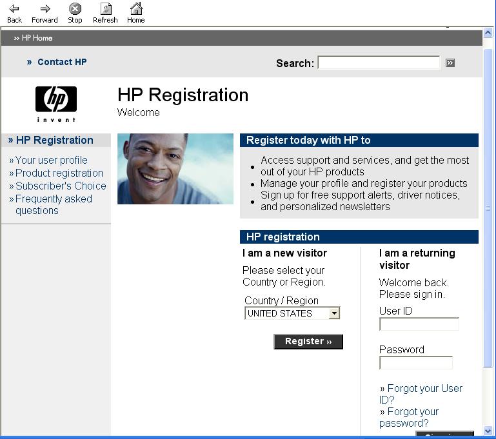Click inside the Search field
The width and height of the screenshot is (496, 439).
(379, 63)
